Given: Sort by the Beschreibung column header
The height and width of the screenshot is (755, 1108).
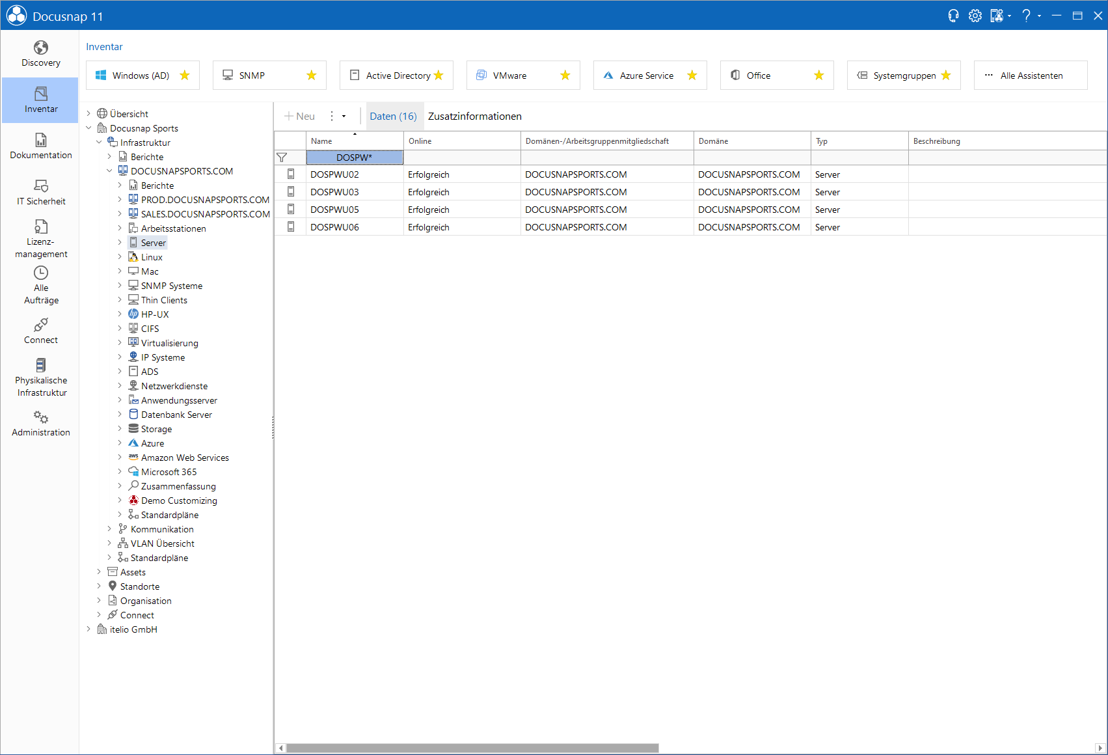Looking at the screenshot, I should tap(1007, 141).
